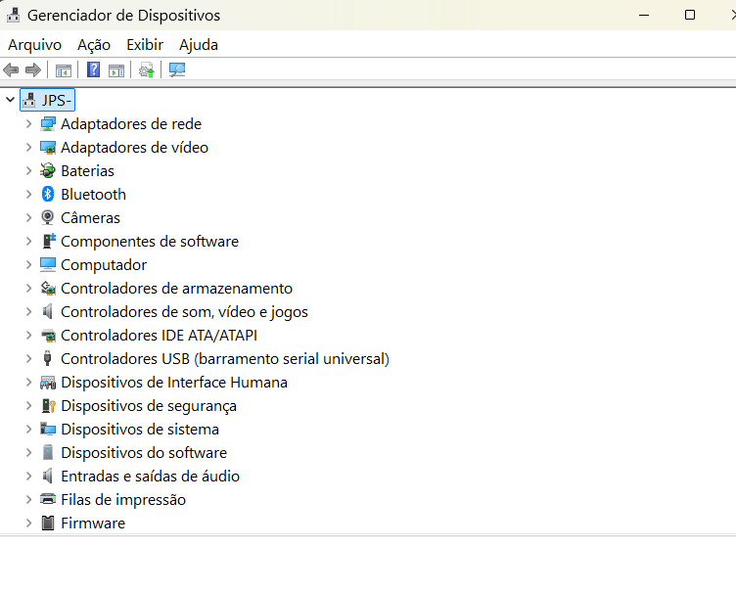Expand the Câmeras category
The width and height of the screenshot is (736, 592).
tap(28, 218)
